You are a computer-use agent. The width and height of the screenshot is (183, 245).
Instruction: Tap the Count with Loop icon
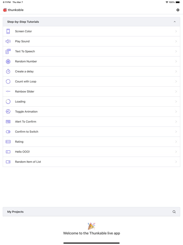pos(8,81)
